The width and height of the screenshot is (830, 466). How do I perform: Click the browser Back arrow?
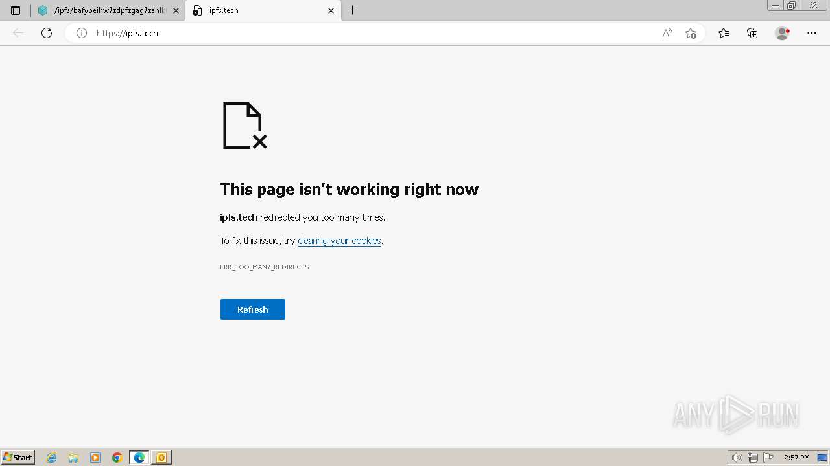tap(18, 33)
